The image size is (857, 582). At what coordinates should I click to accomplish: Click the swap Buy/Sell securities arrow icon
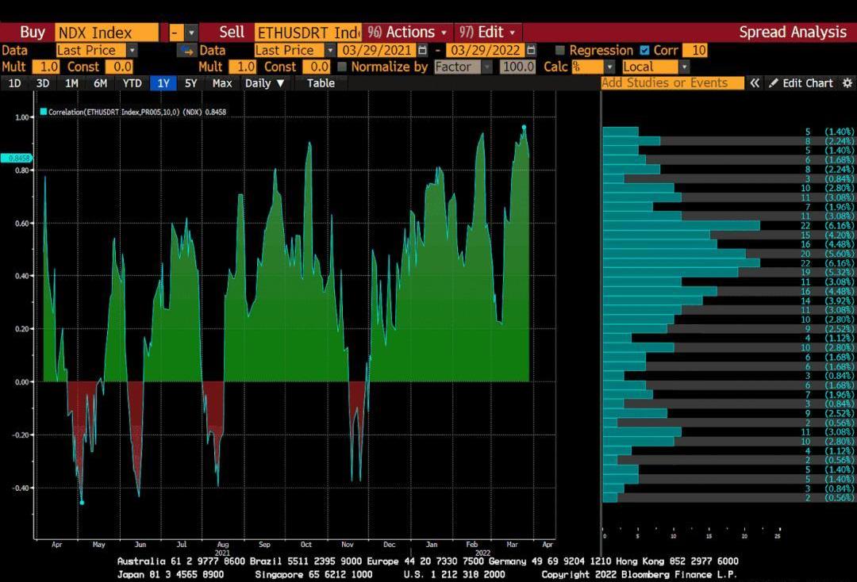click(186, 50)
